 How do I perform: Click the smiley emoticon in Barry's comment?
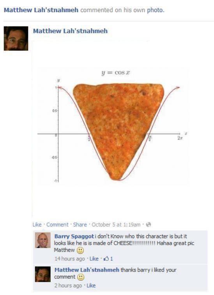pyautogui.click(x=80, y=250)
